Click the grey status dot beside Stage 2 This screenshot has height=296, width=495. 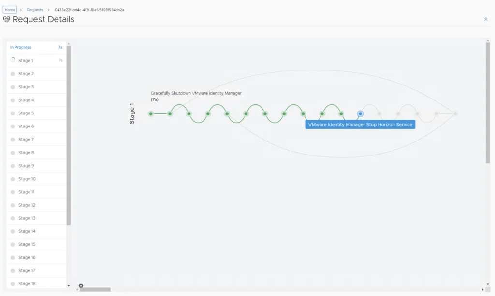(13, 74)
